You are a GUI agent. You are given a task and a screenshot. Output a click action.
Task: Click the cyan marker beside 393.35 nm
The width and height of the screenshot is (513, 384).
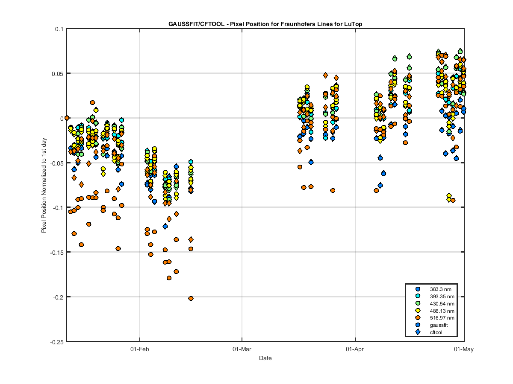pos(418,296)
